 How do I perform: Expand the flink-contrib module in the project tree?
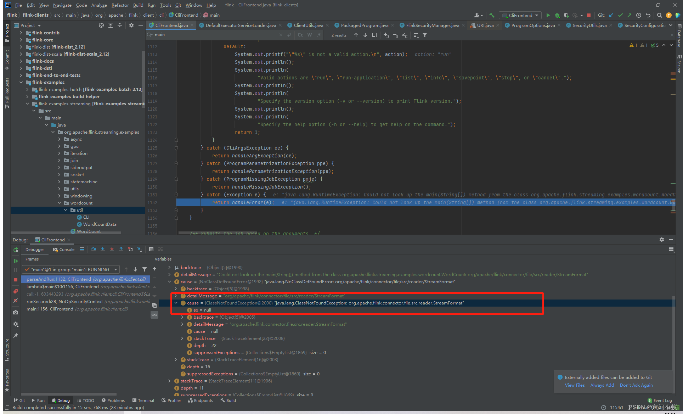tap(21, 33)
